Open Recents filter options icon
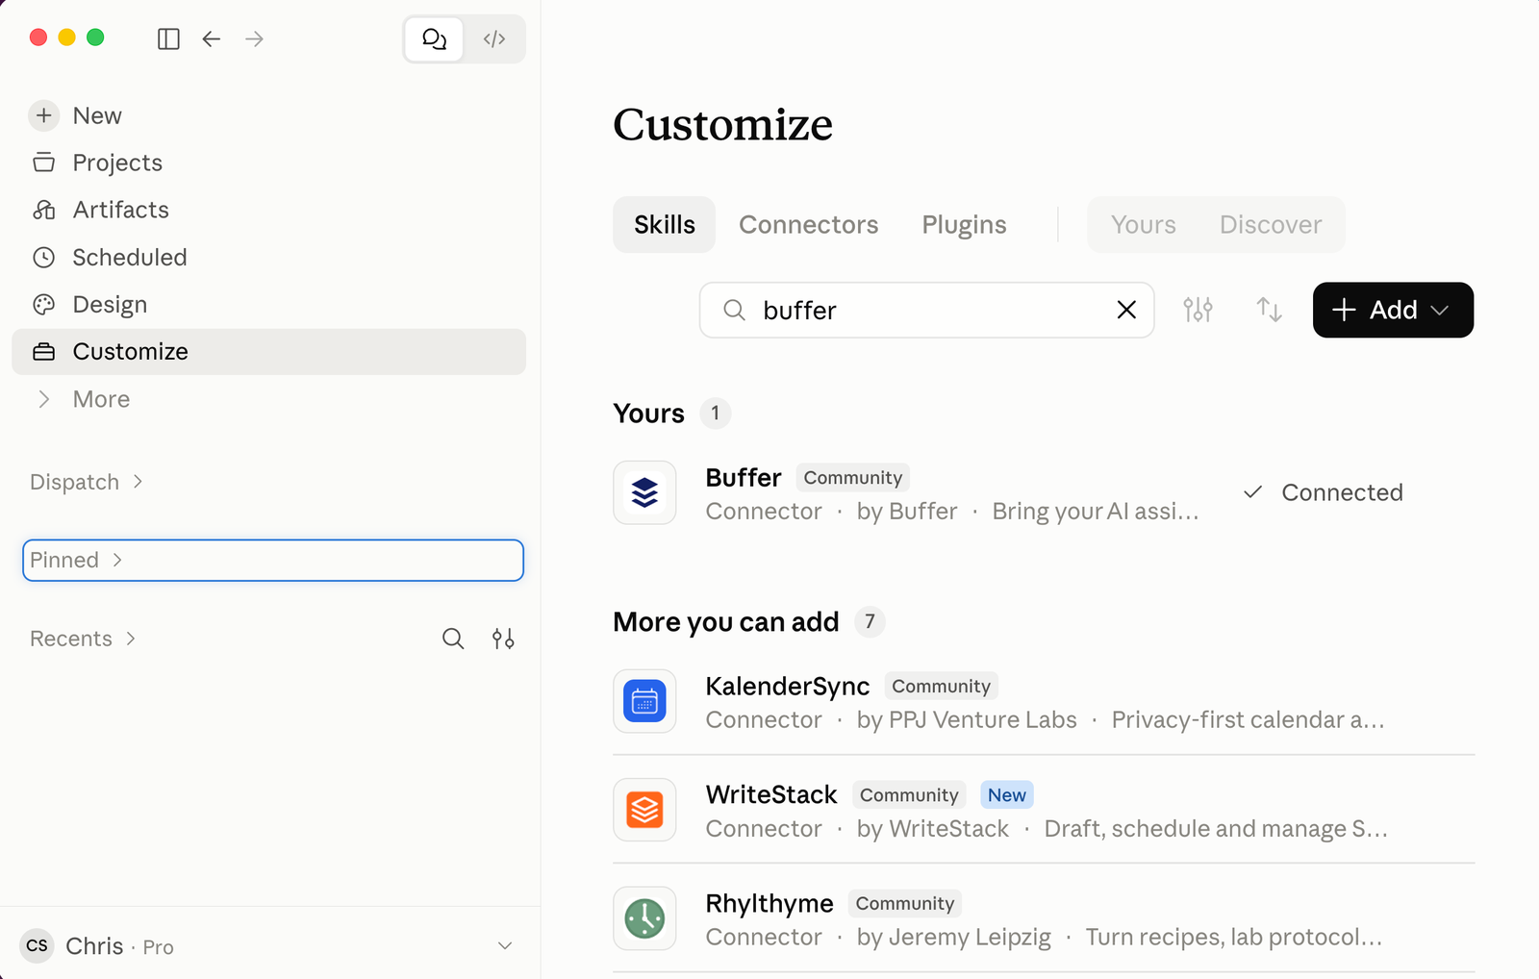Viewport: 1539px width, 979px height. (503, 639)
